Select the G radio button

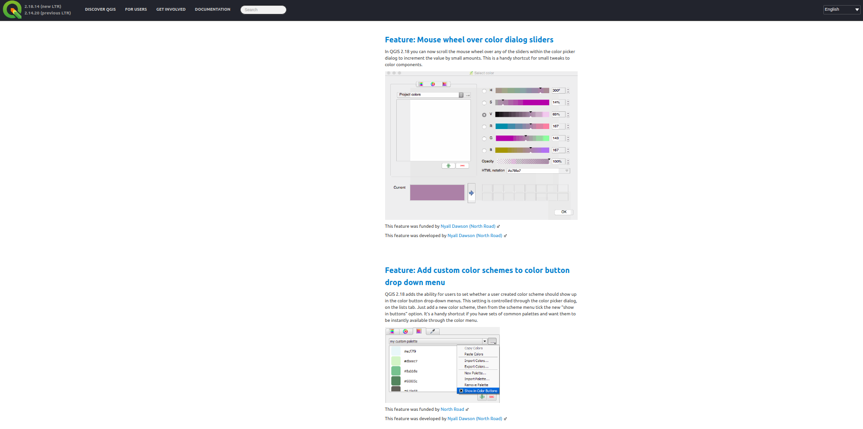pyautogui.click(x=484, y=139)
